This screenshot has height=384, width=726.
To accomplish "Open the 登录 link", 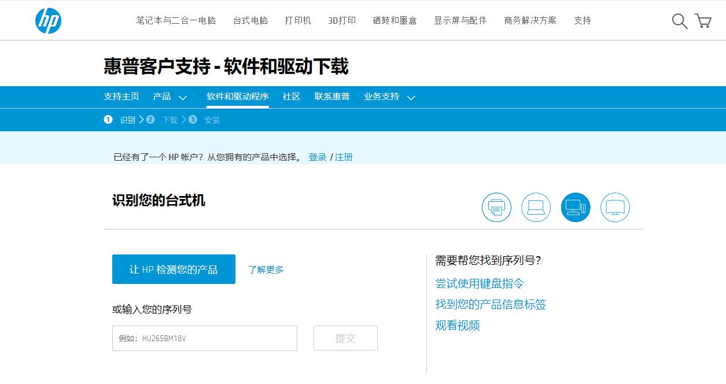I will click(x=316, y=157).
